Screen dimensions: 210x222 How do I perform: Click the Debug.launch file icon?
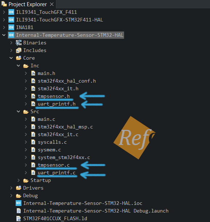pos(19,211)
